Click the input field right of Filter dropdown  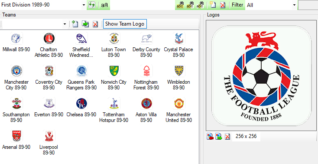pos(308,5)
